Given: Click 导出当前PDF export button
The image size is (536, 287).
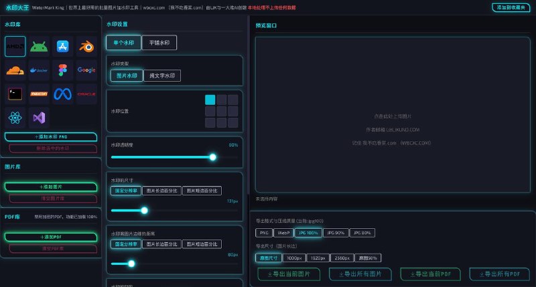Looking at the screenshot, I should click(431, 274).
